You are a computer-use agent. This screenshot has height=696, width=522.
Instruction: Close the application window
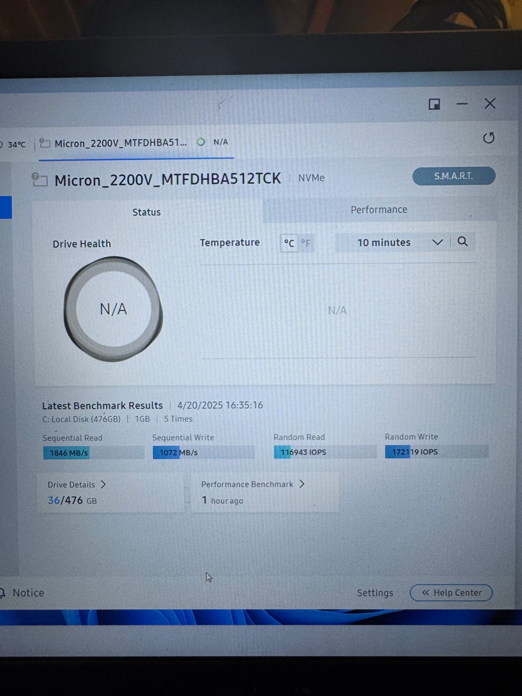click(490, 103)
